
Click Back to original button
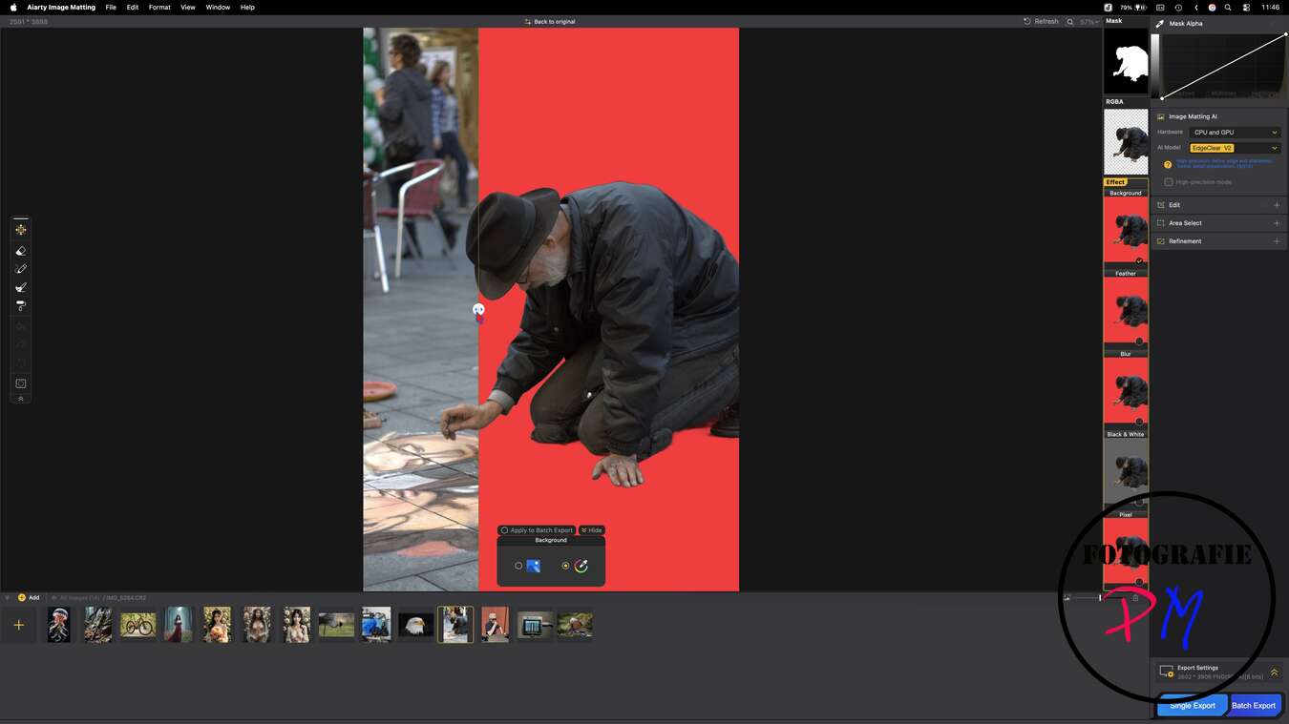click(x=550, y=21)
